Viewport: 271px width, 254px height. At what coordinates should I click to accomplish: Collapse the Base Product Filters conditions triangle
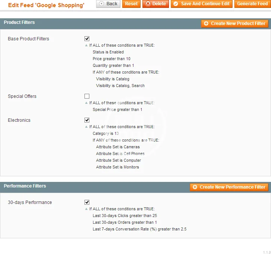click(87, 46)
